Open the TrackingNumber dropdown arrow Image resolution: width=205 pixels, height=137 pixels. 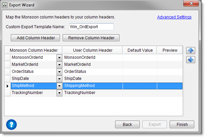[x=59, y=93]
